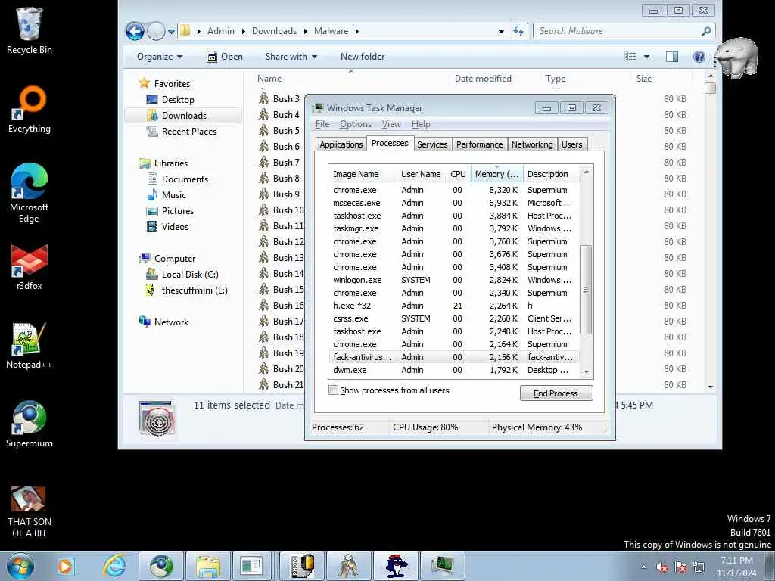Image resolution: width=775 pixels, height=581 pixels.
Task: Click the Explorer forward navigation arrow
Action: (156, 31)
